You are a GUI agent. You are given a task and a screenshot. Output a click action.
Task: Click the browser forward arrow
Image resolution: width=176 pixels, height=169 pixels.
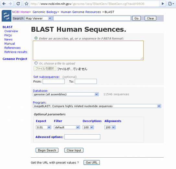click(10, 4)
